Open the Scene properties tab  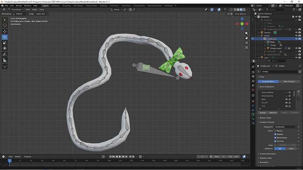click(253, 85)
